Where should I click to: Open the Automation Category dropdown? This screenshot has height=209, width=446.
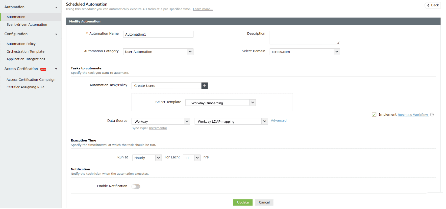point(190,52)
